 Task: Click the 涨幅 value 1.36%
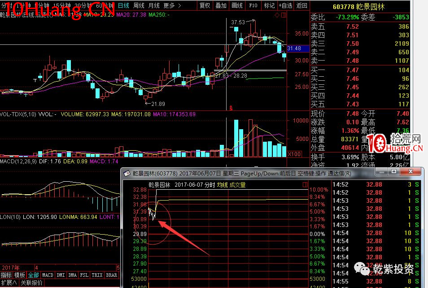pyautogui.click(x=350, y=131)
